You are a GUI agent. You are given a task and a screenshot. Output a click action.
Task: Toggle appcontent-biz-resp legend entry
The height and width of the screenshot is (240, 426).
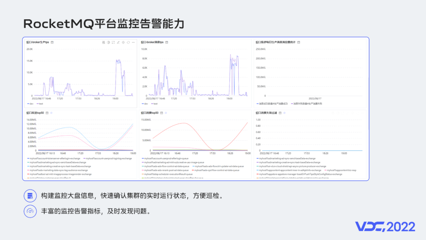coord(340,171)
